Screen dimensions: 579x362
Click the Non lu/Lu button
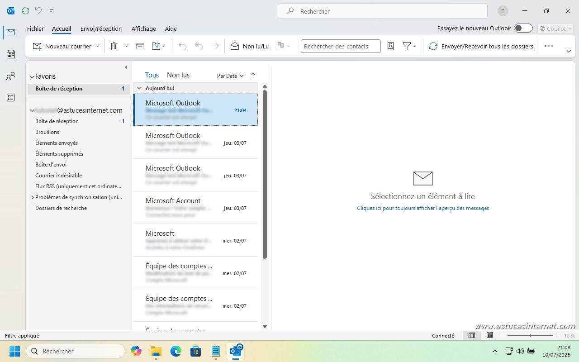pos(250,46)
